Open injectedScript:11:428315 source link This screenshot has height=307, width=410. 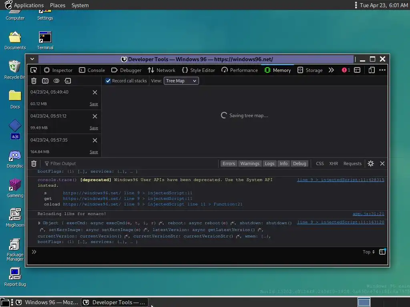pyautogui.click(x=341, y=180)
